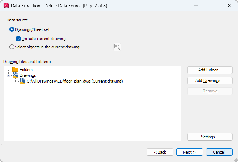Select the Drawings/Sheet set radio button
The image size is (238, 162).
tap(12, 29)
